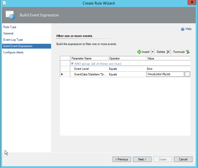Go to the General step
The width and height of the screenshot is (198, 168).
pyautogui.click(x=8, y=33)
